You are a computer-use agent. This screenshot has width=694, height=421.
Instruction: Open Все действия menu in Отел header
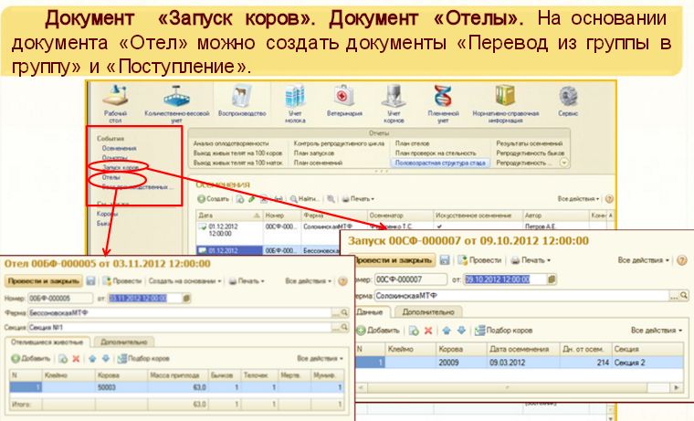click(x=307, y=282)
